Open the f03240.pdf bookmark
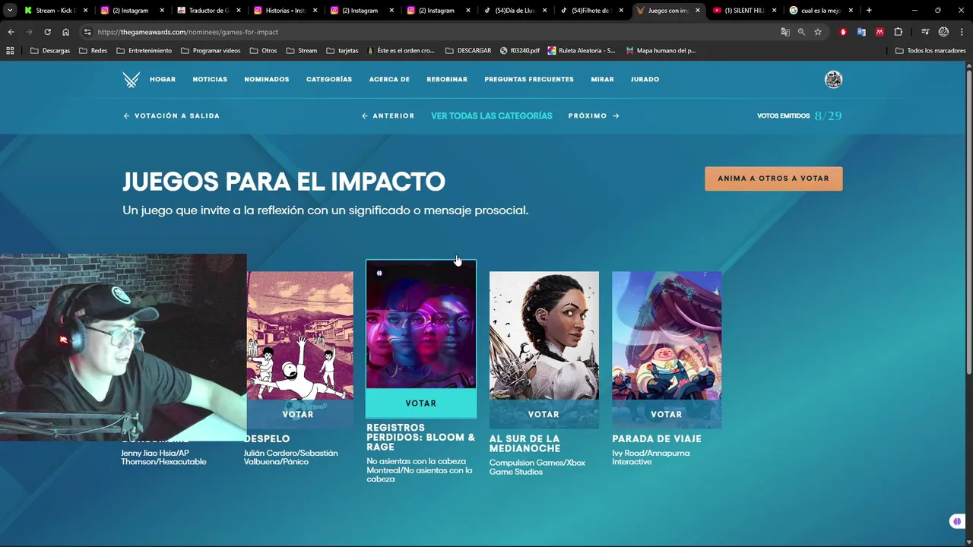Screen dimensions: 973x547 coord(520,51)
